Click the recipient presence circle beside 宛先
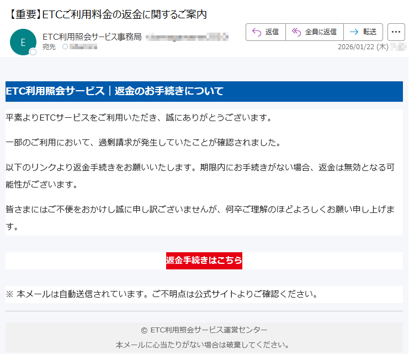The width and height of the screenshot is (409, 354). (x=65, y=47)
